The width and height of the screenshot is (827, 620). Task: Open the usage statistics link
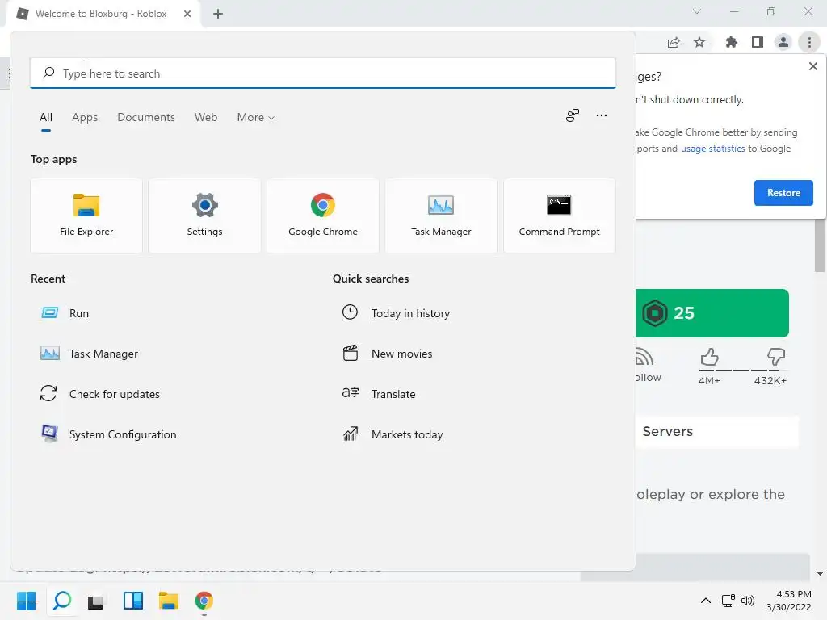[712, 149]
